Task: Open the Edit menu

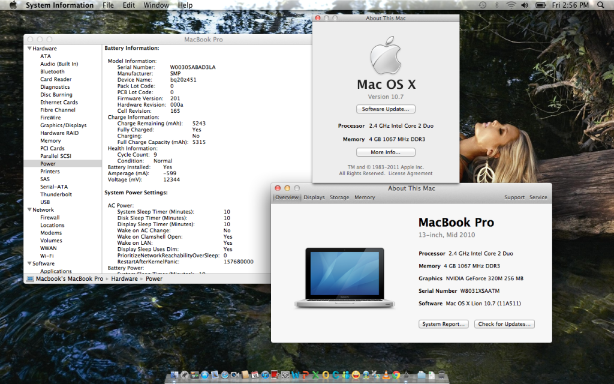Action: pos(129,5)
